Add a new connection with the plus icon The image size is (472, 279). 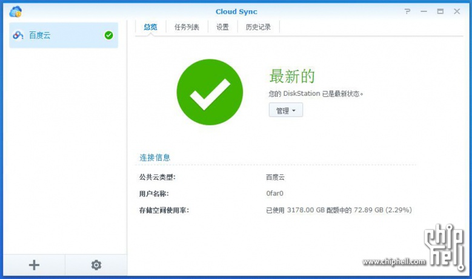pos(34,265)
